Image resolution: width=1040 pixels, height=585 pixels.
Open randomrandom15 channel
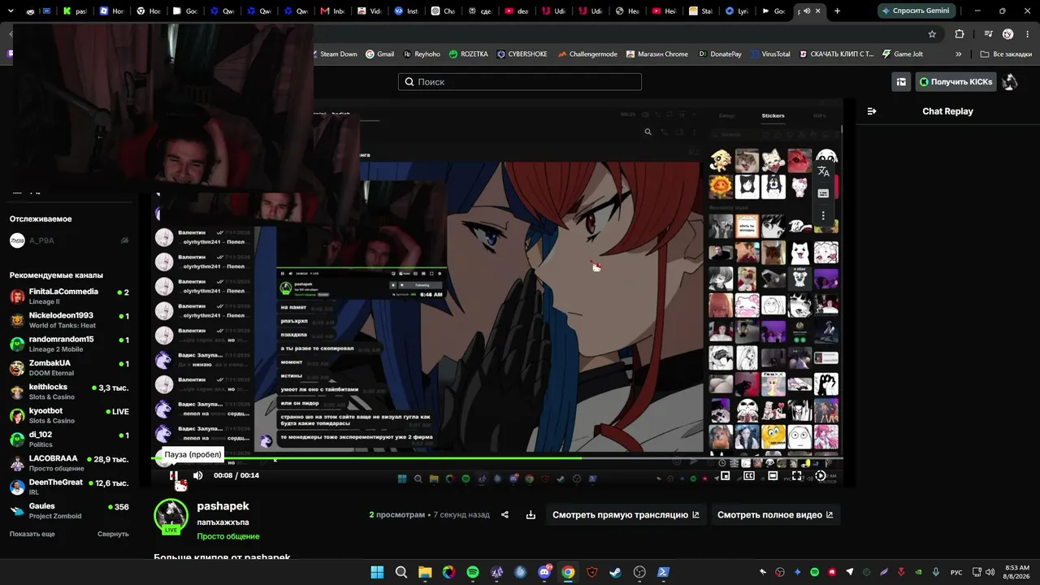point(69,344)
